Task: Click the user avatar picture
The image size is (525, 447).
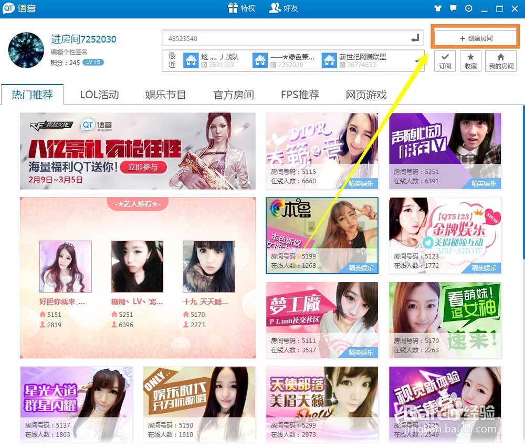Action: 26,50
